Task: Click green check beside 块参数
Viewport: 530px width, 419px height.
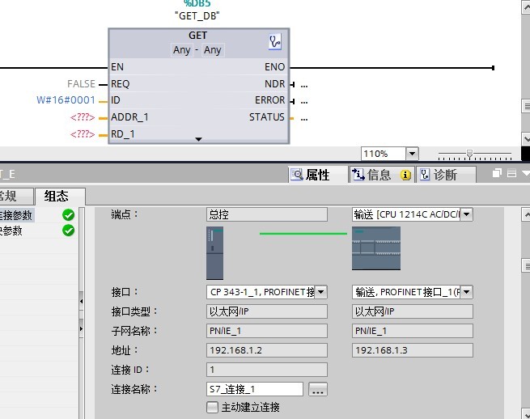Action: pyautogui.click(x=68, y=231)
